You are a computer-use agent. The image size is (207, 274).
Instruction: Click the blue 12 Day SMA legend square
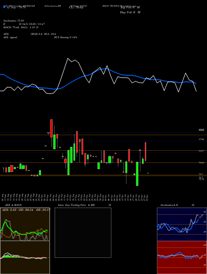coord(4,7)
